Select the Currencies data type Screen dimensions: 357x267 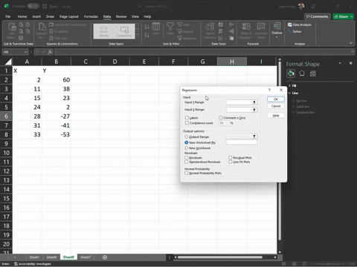pos(124,31)
